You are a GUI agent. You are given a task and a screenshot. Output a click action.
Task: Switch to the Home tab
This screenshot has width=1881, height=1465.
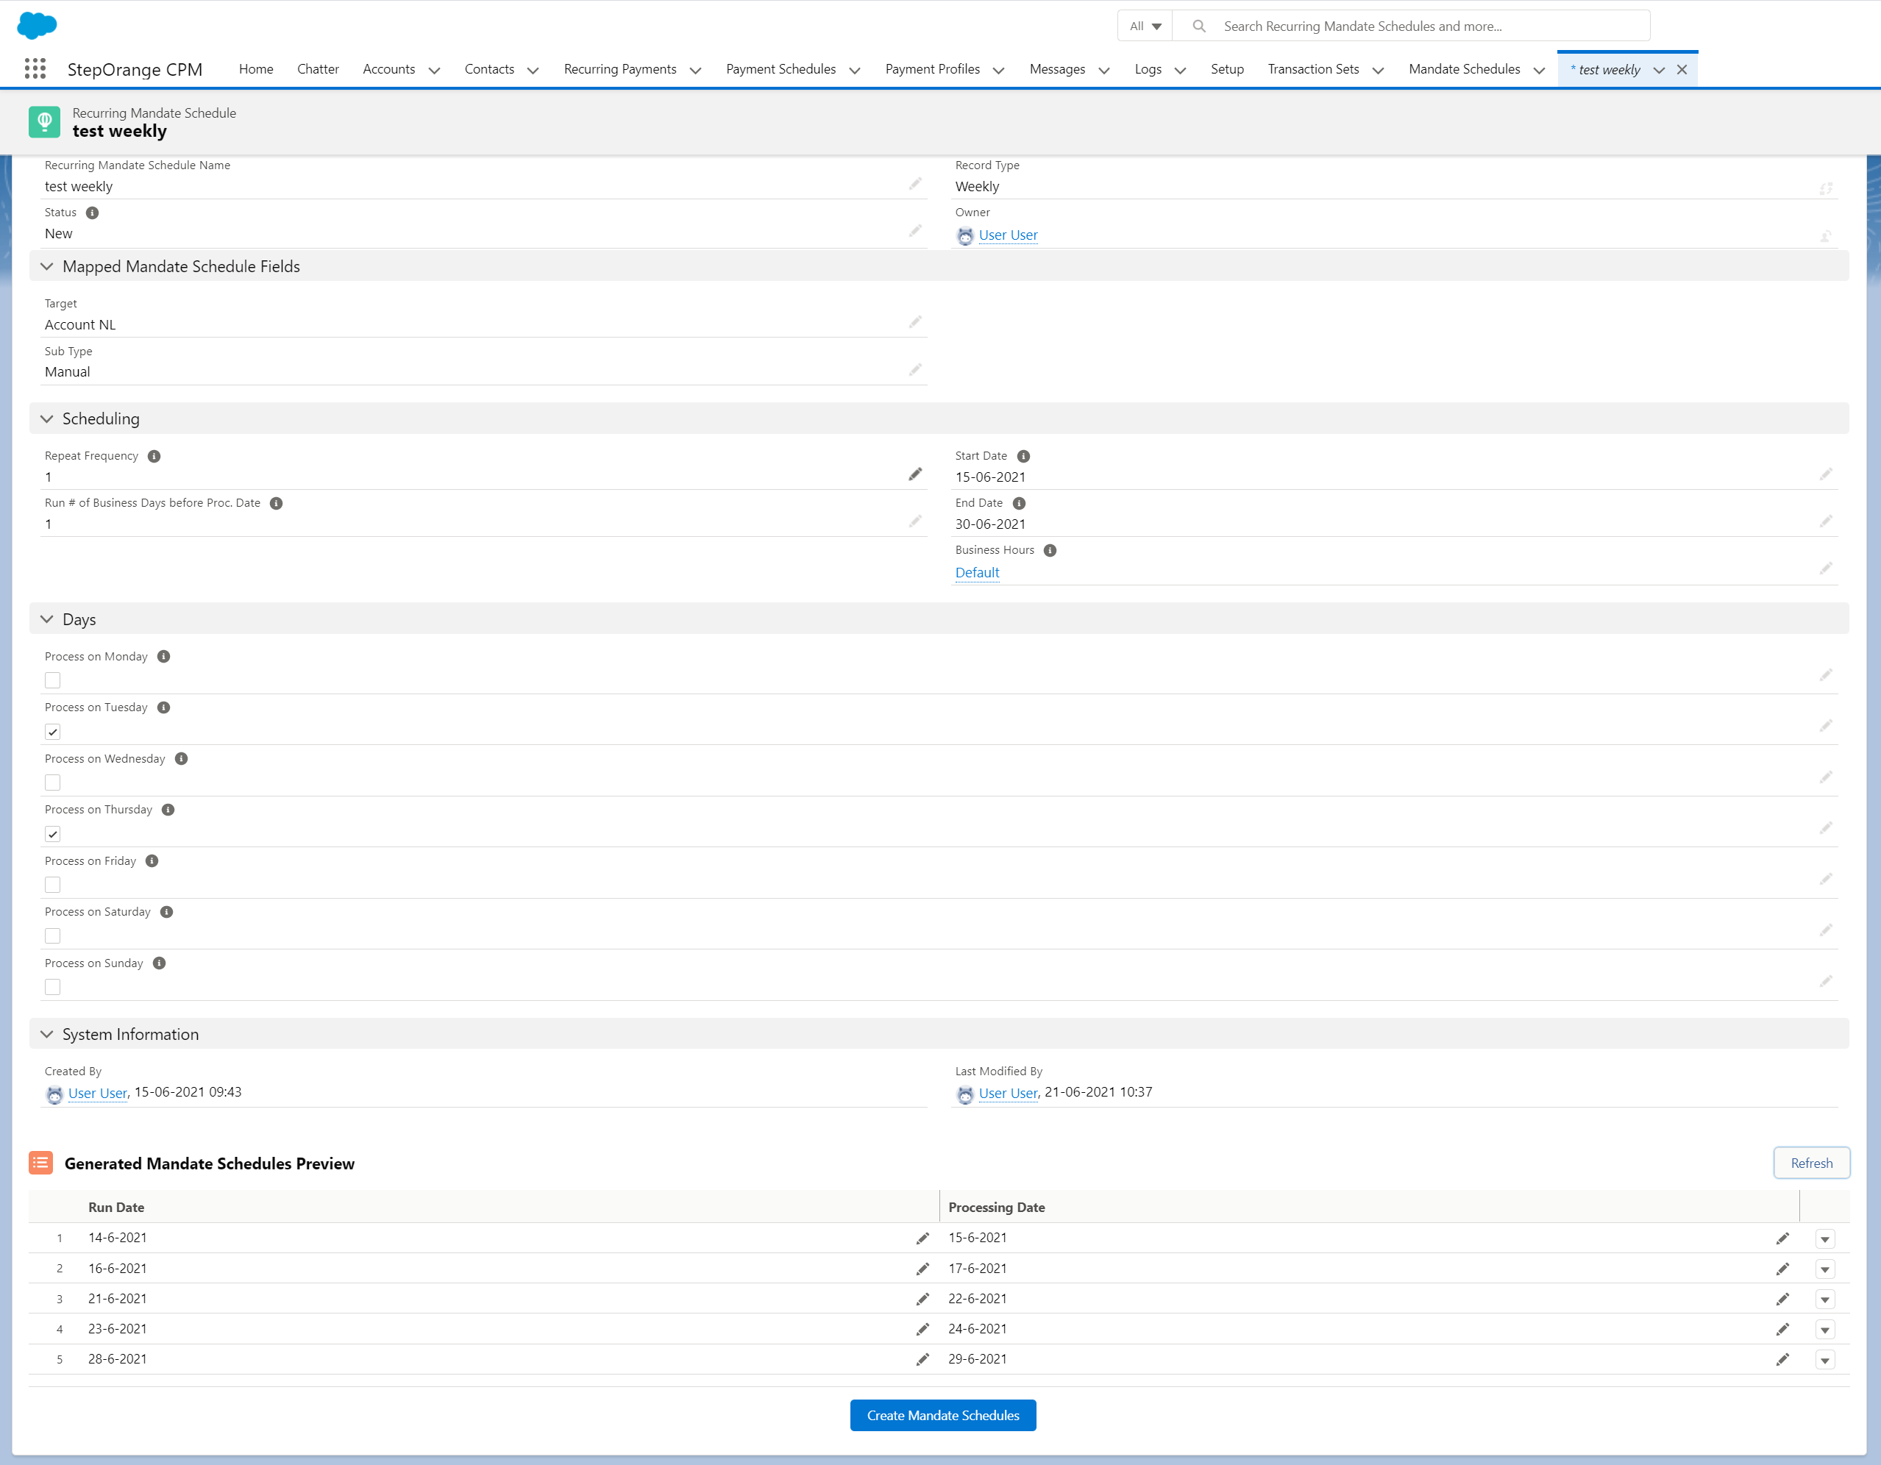pos(256,69)
